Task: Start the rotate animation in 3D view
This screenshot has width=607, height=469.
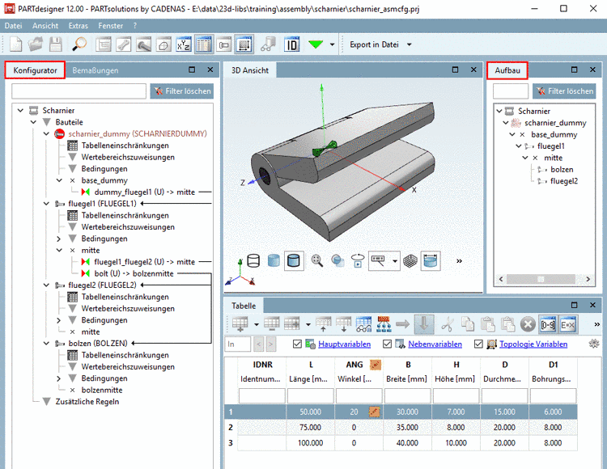Action: pos(358,260)
